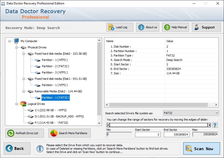The height and width of the screenshot is (158, 224).
Task: Click the Refresh Drive List button
Action: coord(25,133)
